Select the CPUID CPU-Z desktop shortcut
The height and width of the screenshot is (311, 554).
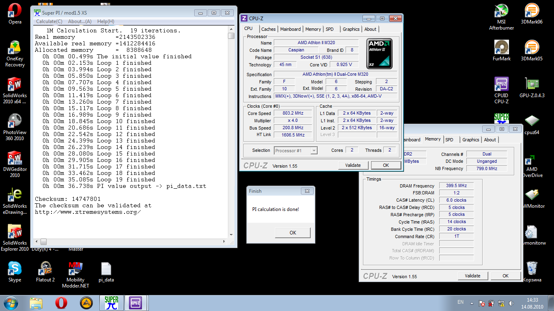pyautogui.click(x=501, y=90)
